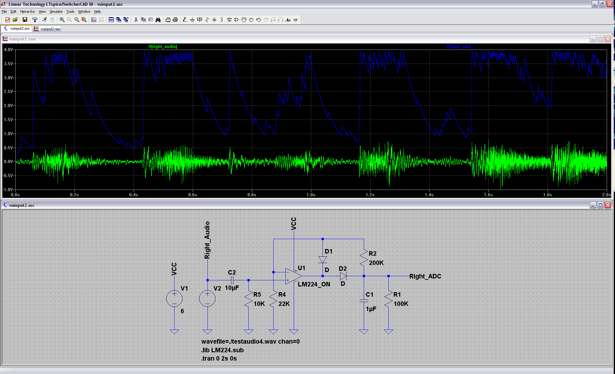Open the Hierarchy menu
The width and height of the screenshot is (615, 374).
[27, 12]
